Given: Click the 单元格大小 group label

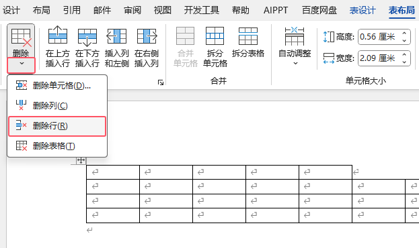Looking at the screenshot, I should [365, 80].
